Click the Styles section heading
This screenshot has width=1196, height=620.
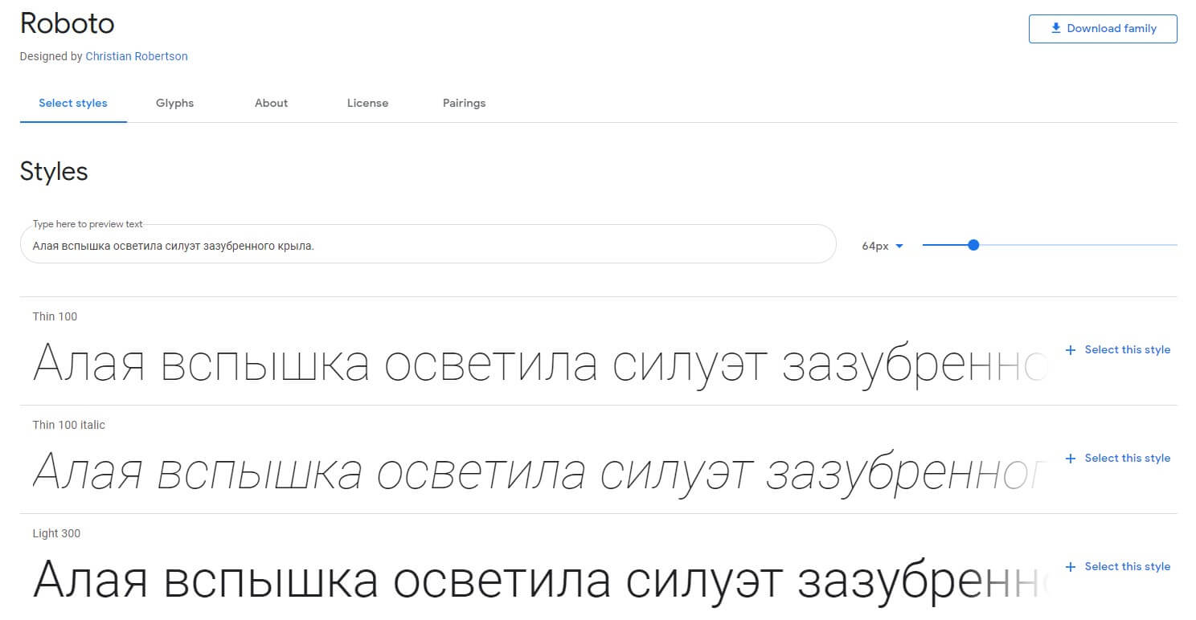(x=54, y=172)
